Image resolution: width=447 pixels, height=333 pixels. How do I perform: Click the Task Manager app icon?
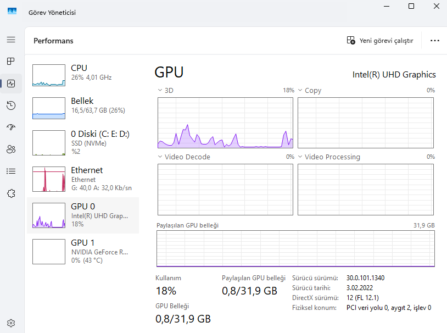[12, 12]
